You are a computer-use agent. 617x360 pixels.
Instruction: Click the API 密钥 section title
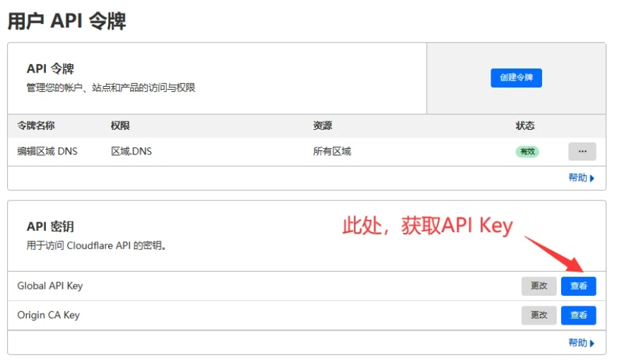click(50, 227)
